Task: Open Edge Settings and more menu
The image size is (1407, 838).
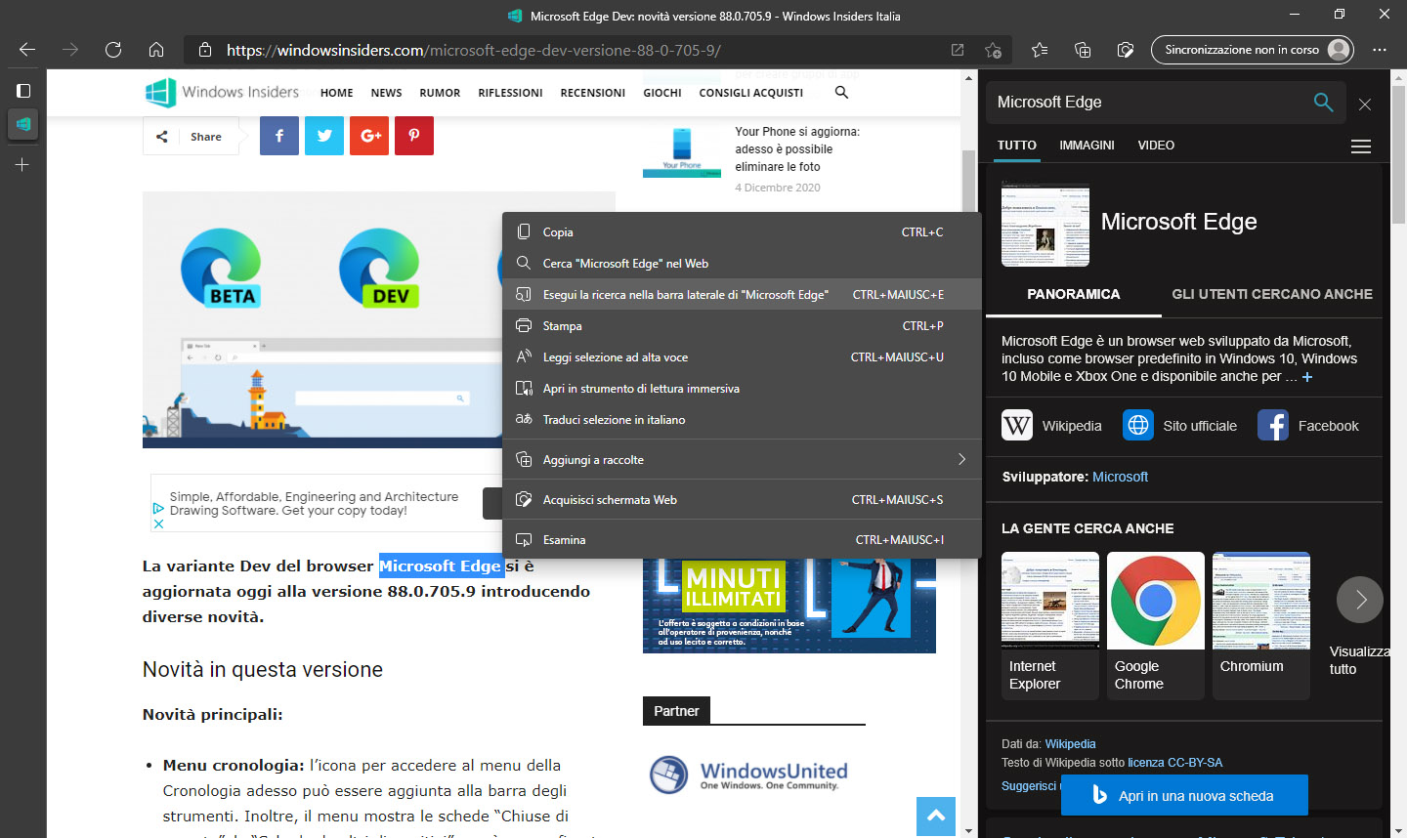Action: 1380,50
